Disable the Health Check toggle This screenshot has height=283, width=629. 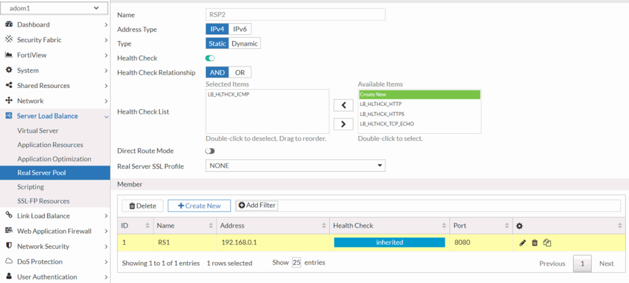click(x=209, y=58)
